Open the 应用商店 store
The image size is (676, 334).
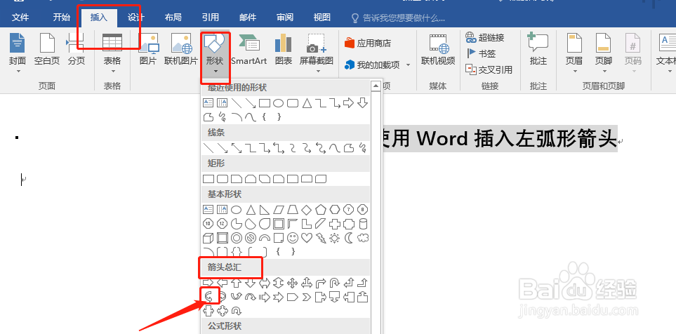coord(368,43)
